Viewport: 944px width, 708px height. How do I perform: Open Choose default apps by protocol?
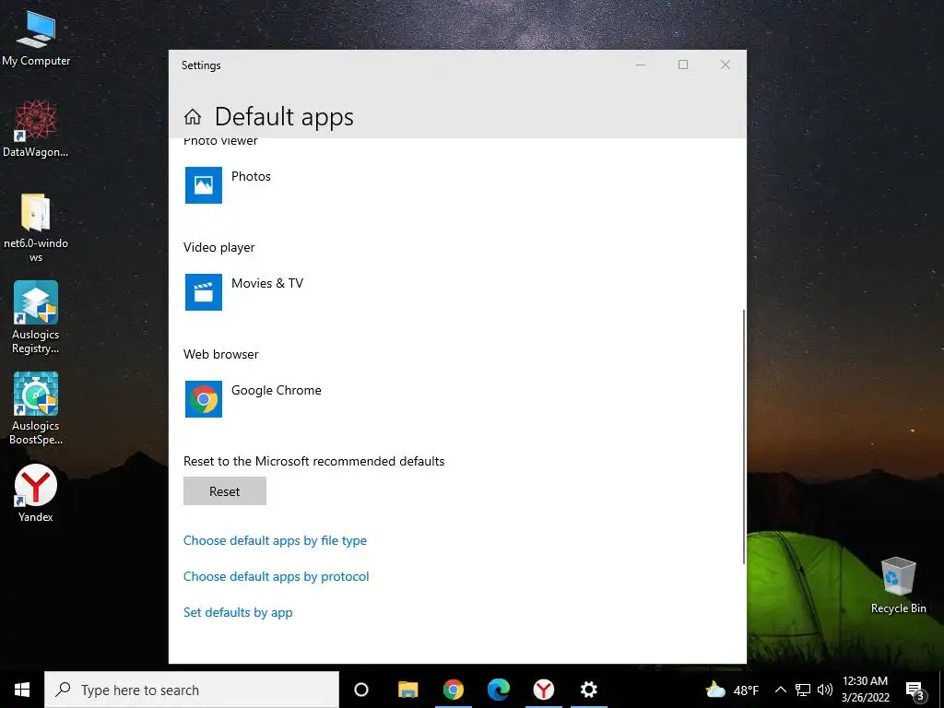[x=277, y=577]
